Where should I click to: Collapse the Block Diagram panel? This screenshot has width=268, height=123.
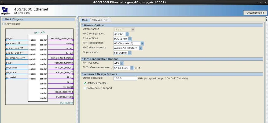click(x=3, y=20)
